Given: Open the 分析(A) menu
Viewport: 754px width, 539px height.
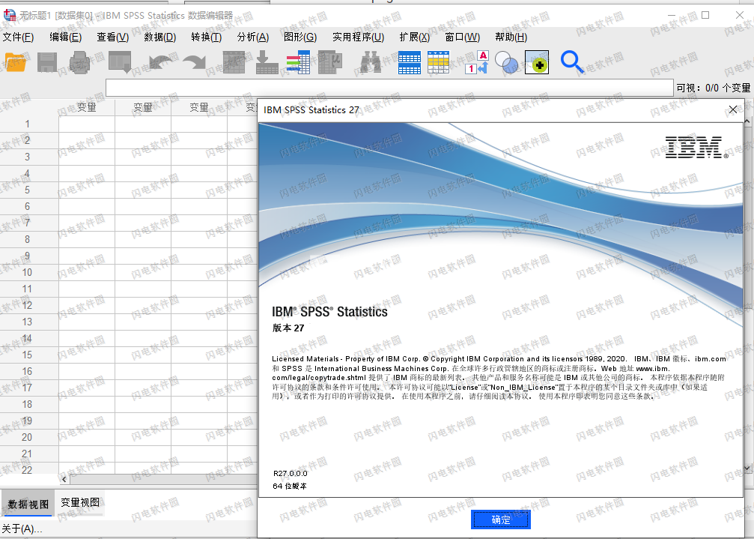Looking at the screenshot, I should [x=253, y=37].
